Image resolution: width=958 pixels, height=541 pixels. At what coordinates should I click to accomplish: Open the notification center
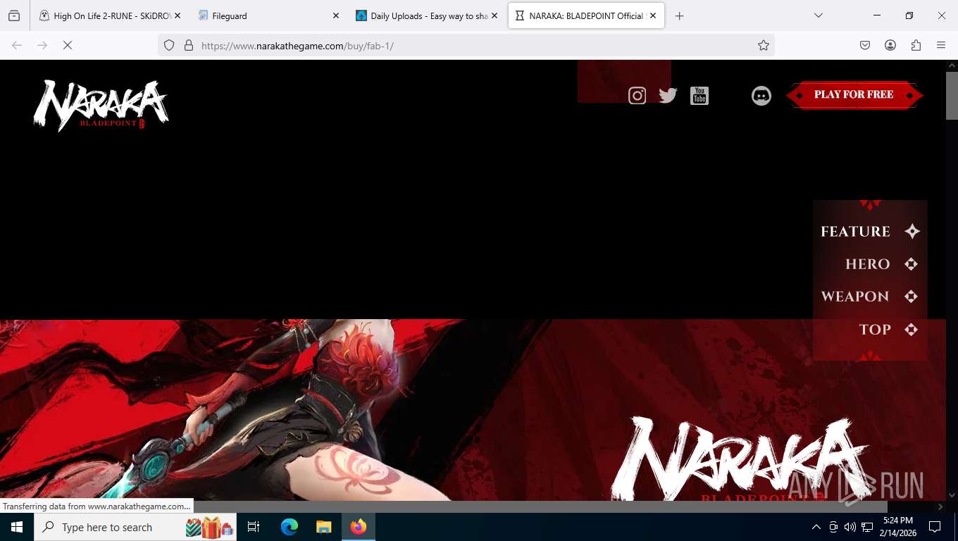(935, 527)
